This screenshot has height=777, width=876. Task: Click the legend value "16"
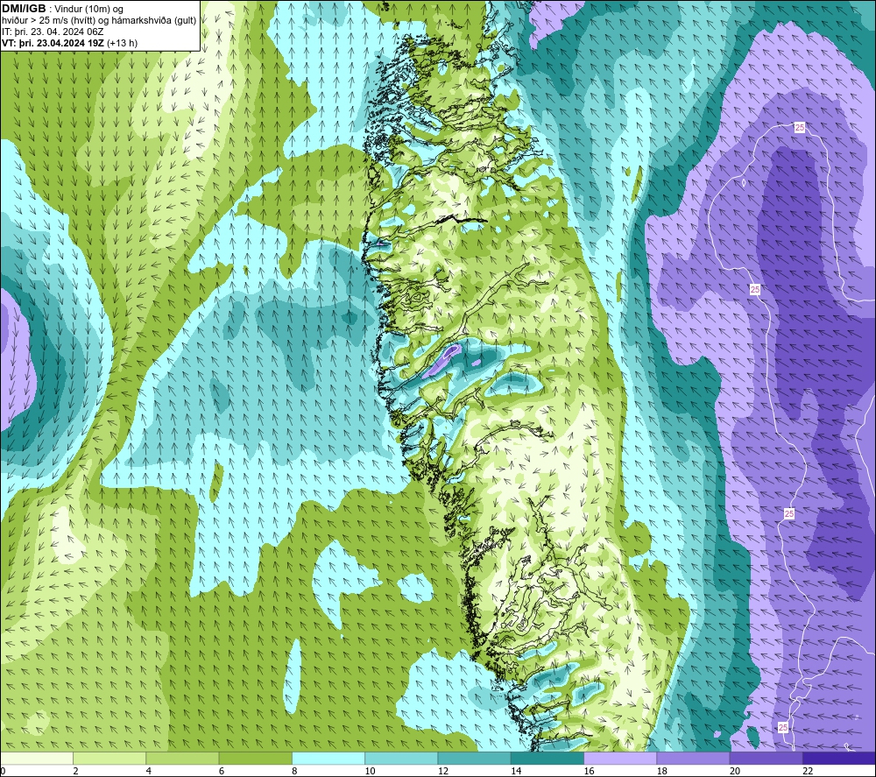pyautogui.click(x=590, y=771)
